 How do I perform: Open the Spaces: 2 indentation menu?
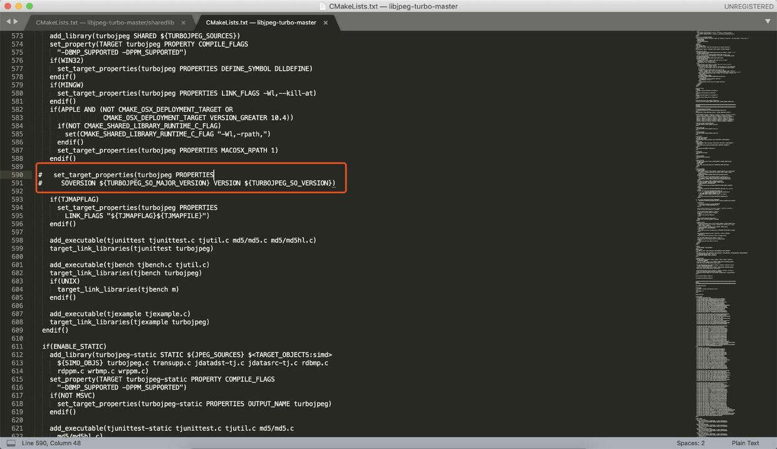690,443
